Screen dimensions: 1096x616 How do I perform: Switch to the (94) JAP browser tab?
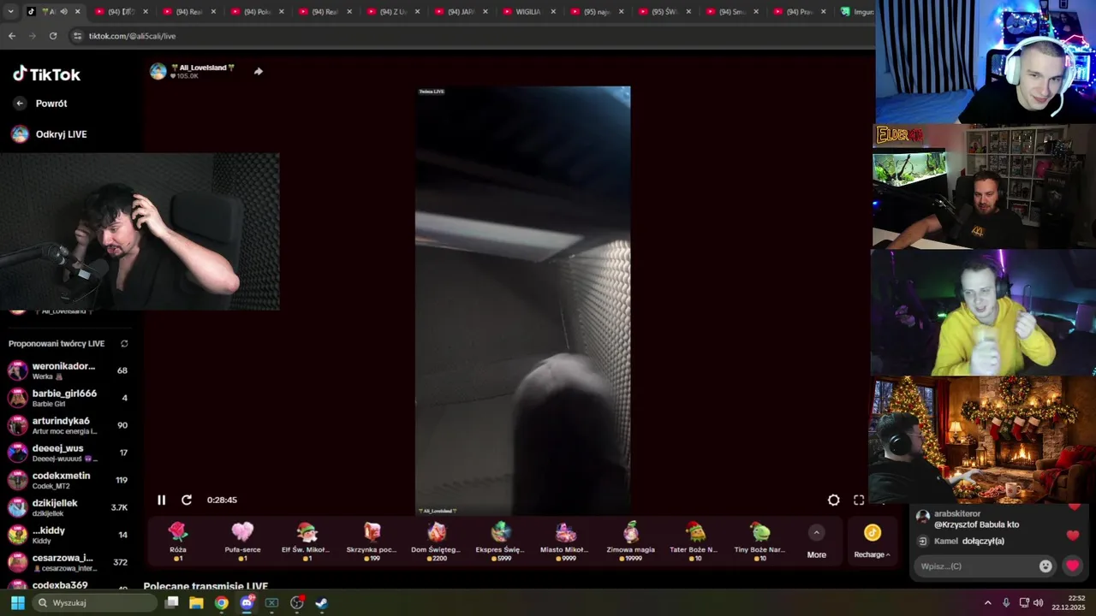point(461,12)
